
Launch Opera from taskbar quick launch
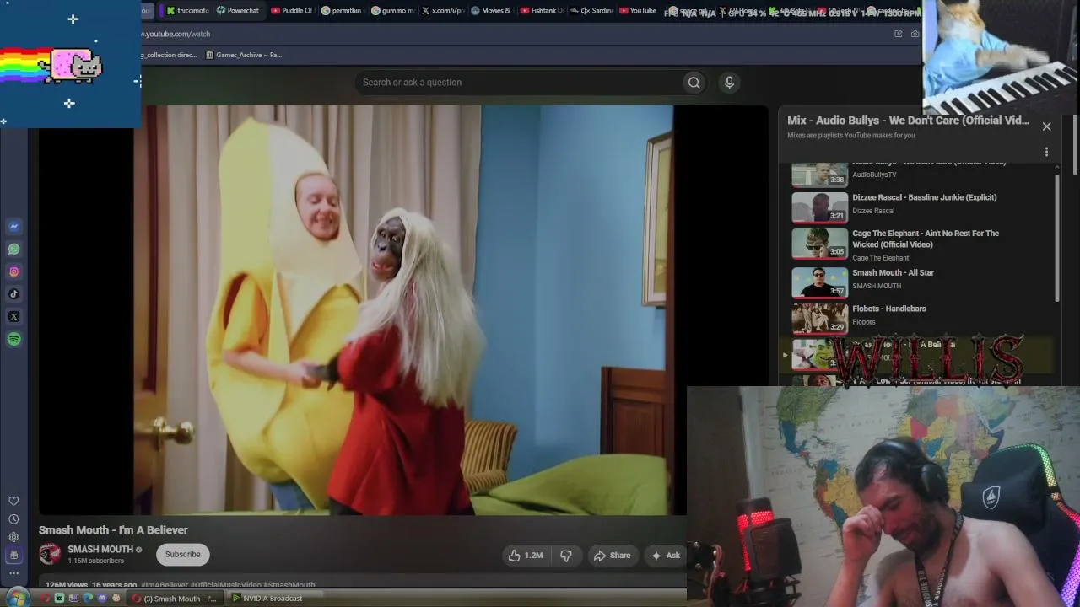pyautogui.click(x=46, y=599)
